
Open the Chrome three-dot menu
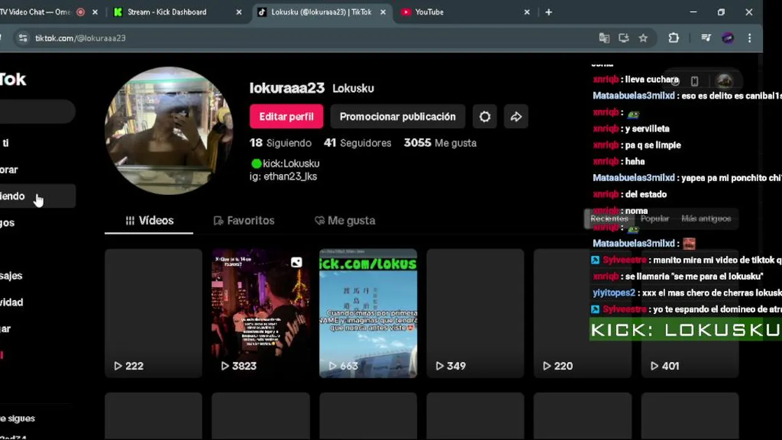pyautogui.click(x=750, y=38)
